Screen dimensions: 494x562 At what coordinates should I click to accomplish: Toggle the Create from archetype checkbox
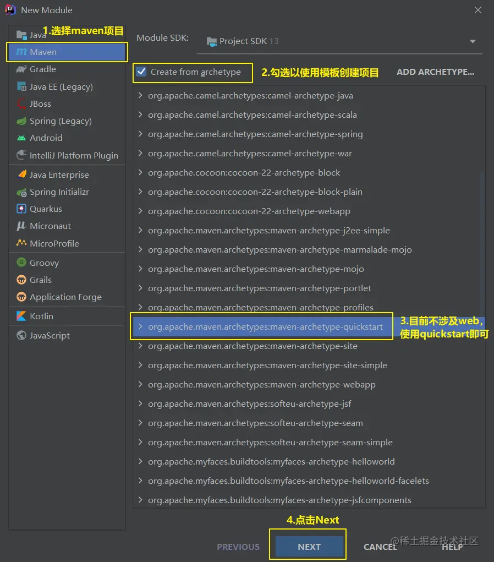[141, 72]
